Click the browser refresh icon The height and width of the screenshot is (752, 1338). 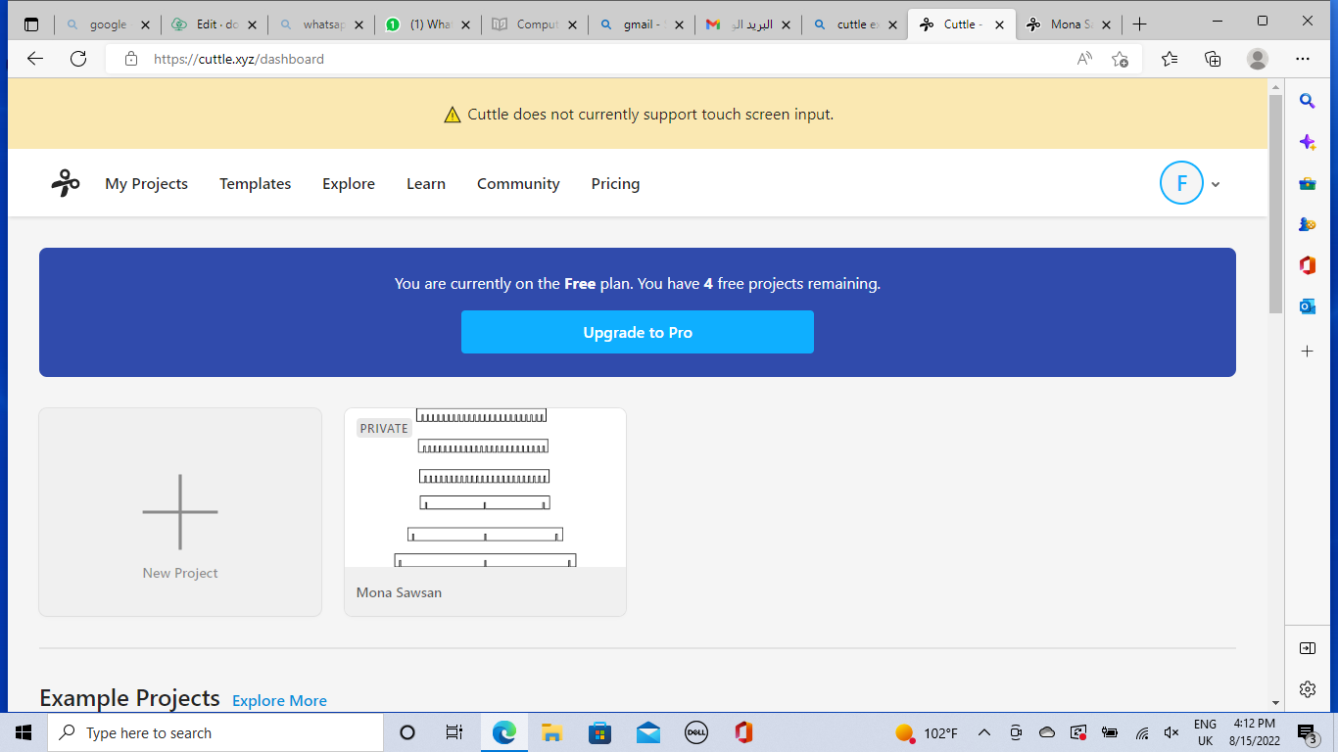point(78,59)
